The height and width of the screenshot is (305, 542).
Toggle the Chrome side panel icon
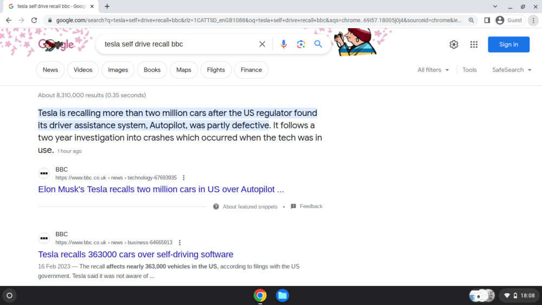click(x=487, y=21)
